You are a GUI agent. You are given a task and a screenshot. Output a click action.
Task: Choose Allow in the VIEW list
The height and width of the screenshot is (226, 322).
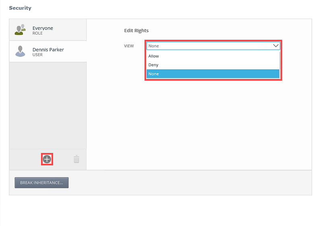213,56
